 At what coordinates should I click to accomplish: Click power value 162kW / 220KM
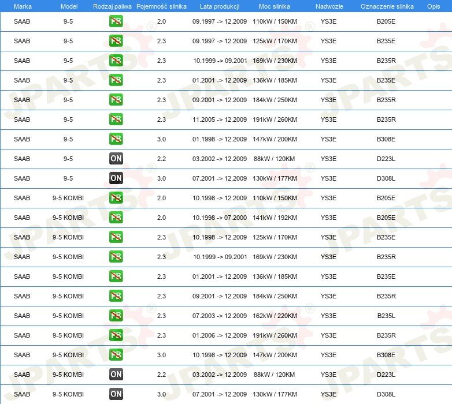(275, 316)
